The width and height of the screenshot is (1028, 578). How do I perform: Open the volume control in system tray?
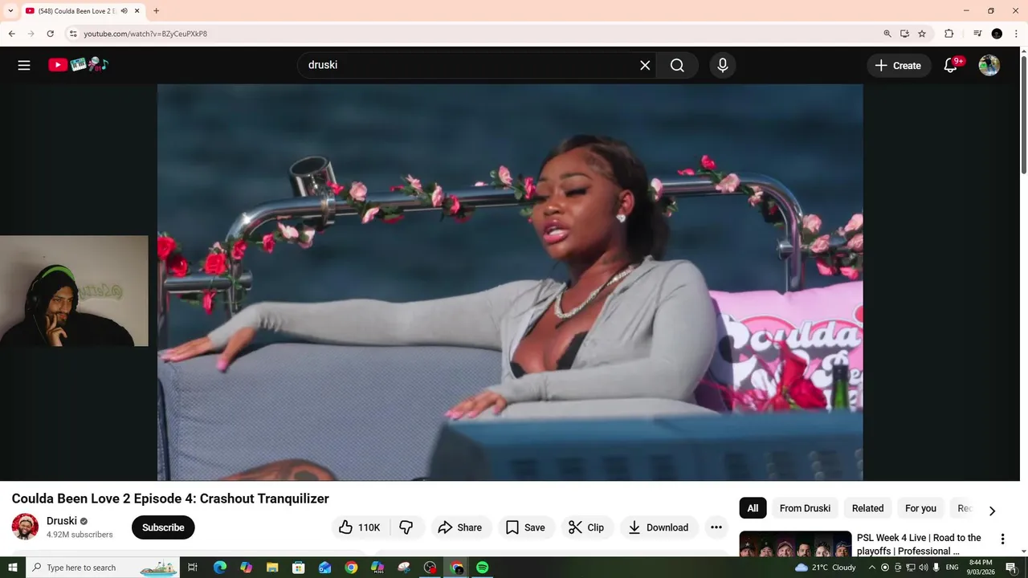point(923,568)
